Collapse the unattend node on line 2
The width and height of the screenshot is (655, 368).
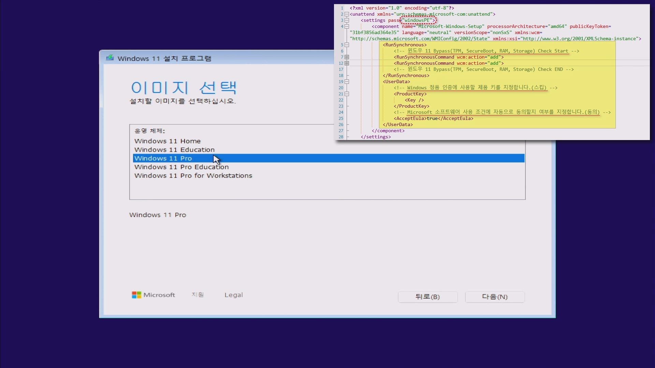pos(347,14)
